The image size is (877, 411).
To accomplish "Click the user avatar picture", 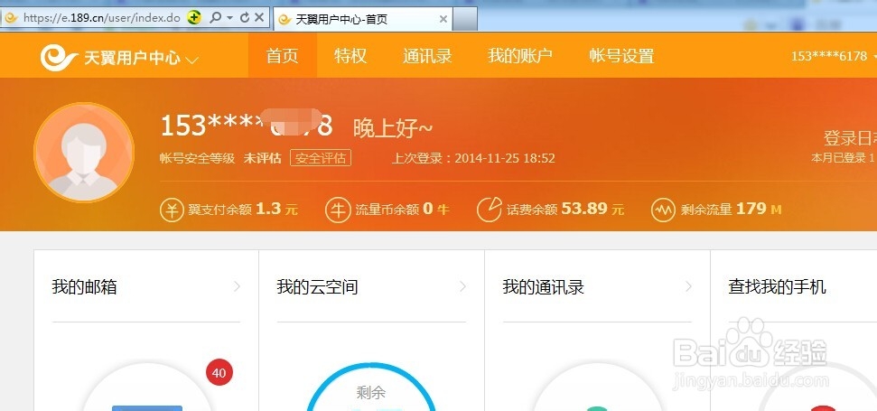I will (x=84, y=152).
